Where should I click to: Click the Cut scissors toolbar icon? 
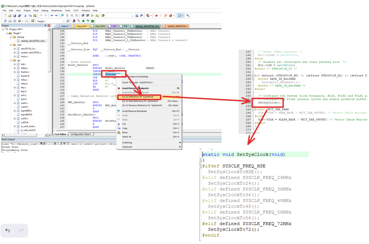(25, 16)
